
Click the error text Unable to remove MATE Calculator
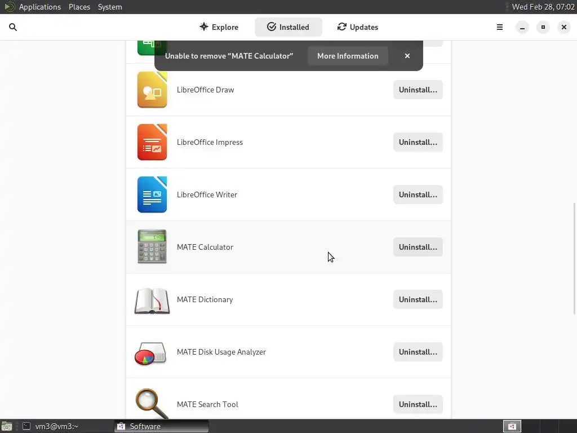coord(229,56)
